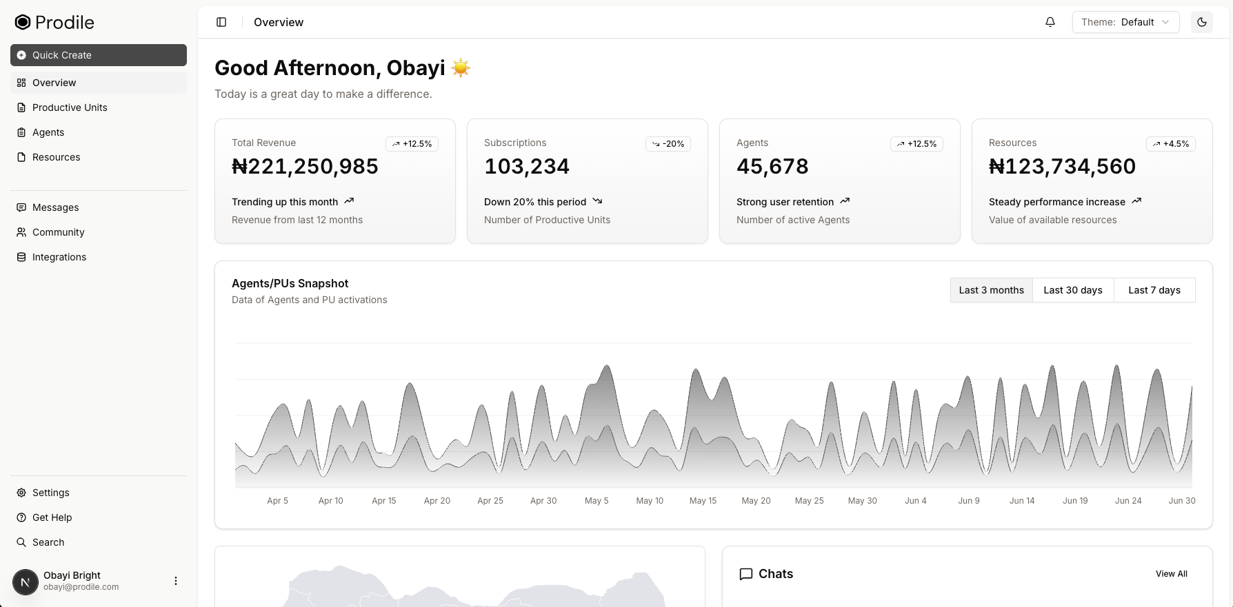Click the Total Revenue +12.5% badge
1233x607 pixels.
coord(412,144)
